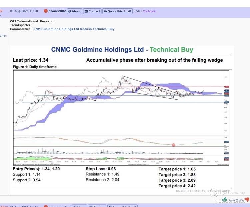The image size is (250, 207).
Task: Click ozone2002's red status dot
Action: click(x=46, y=11)
